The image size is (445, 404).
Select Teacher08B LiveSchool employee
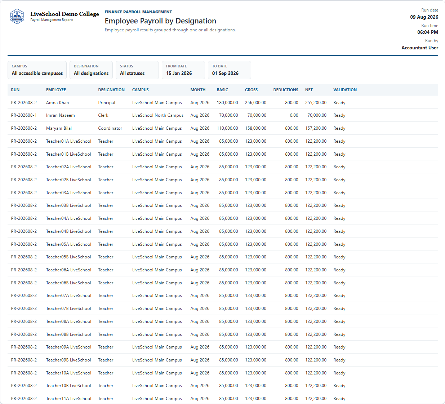(68, 334)
